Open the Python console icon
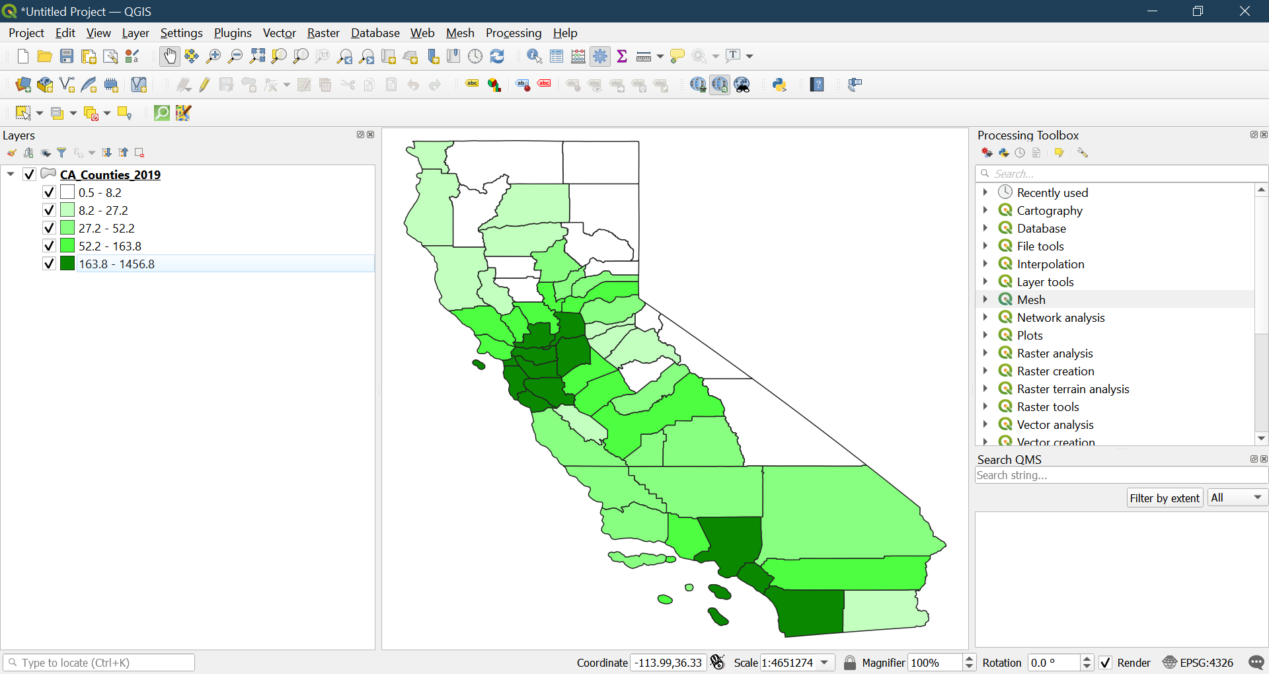 (779, 85)
